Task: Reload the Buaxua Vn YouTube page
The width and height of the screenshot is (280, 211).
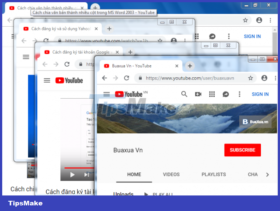Action: click(x=127, y=78)
